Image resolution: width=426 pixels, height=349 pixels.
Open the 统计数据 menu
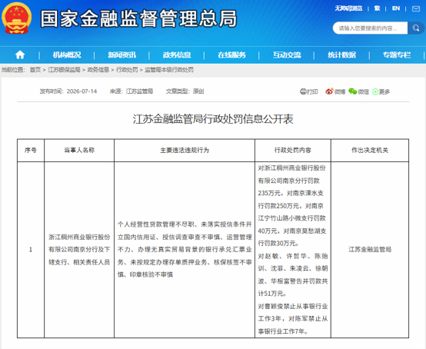341,55
